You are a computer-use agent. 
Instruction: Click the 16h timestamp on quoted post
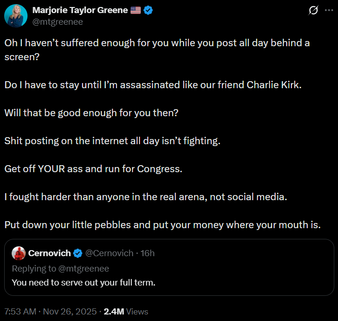(x=146, y=253)
